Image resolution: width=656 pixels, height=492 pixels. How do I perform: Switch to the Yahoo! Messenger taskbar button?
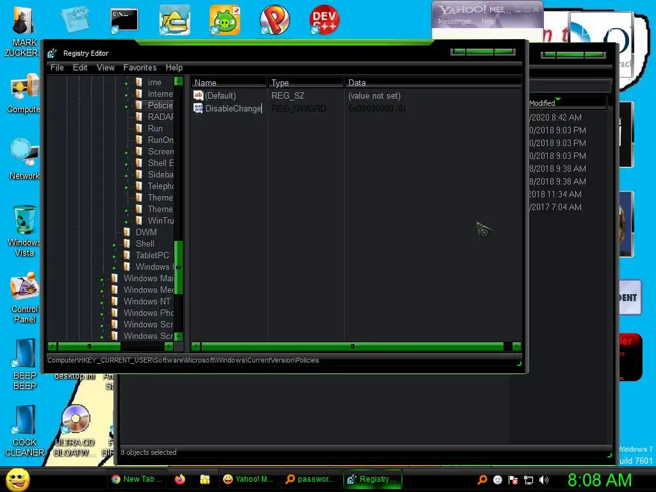tap(248, 479)
